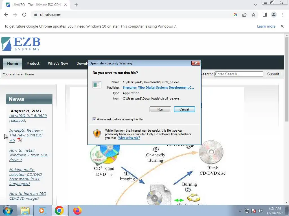Click the volume speaker tray icon
The width and height of the screenshot is (289, 216).
260,211
